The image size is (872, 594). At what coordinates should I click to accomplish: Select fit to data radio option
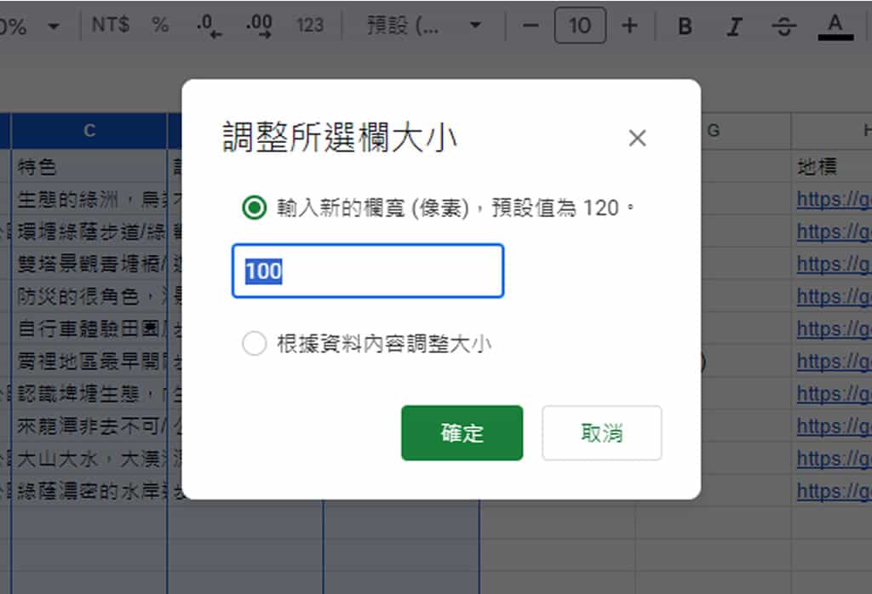(x=254, y=344)
